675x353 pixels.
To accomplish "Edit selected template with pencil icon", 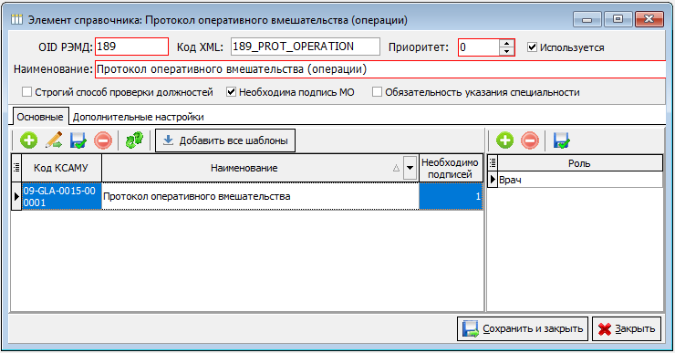I will click(x=54, y=140).
